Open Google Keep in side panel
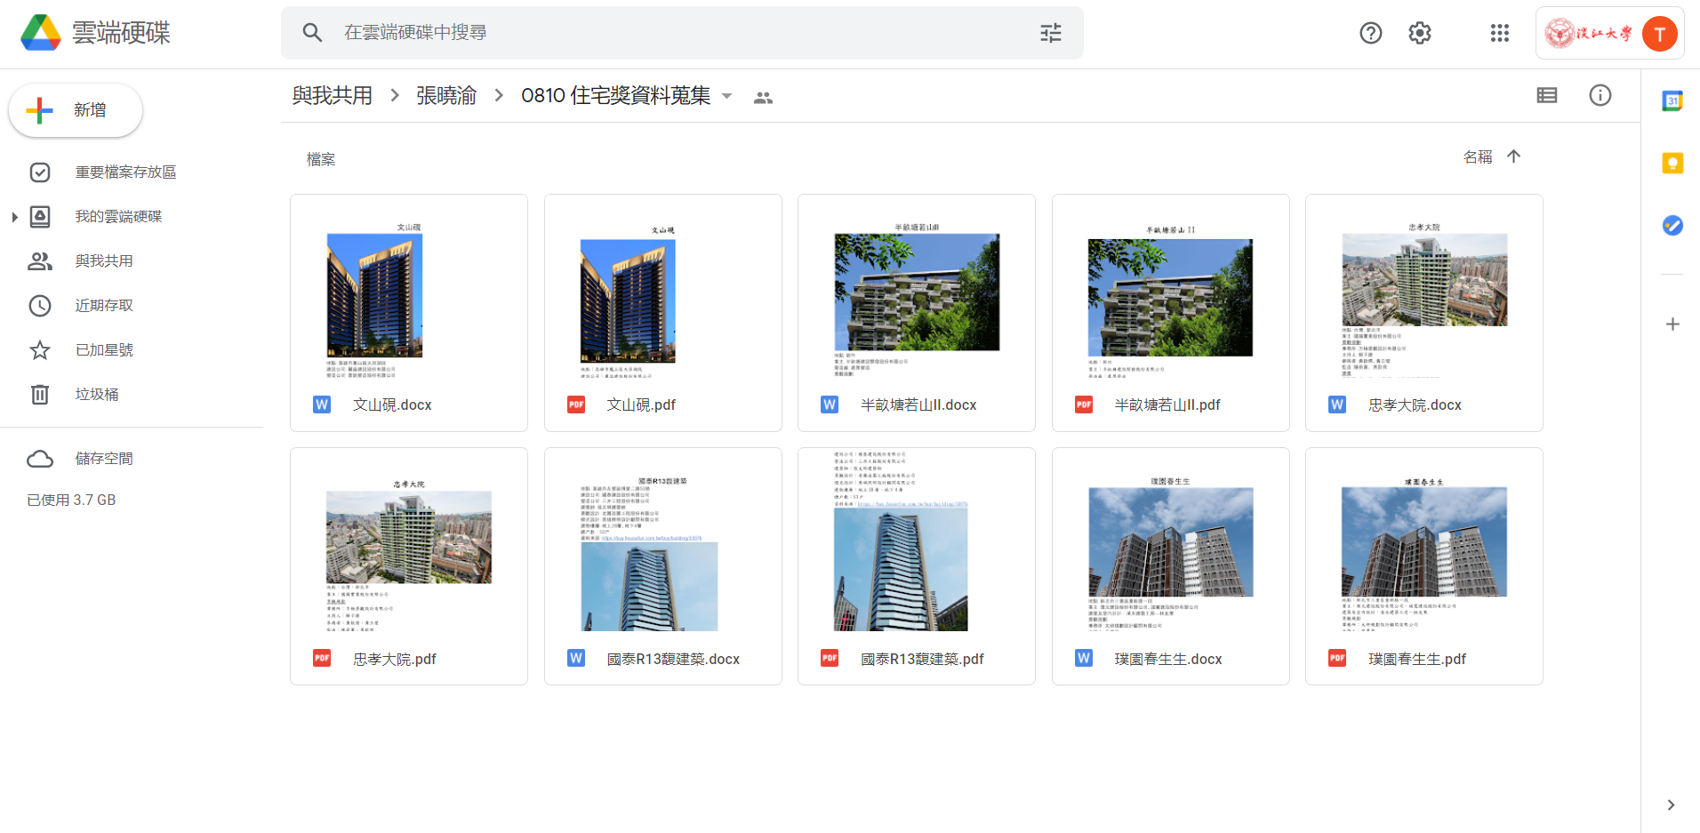 [1672, 164]
